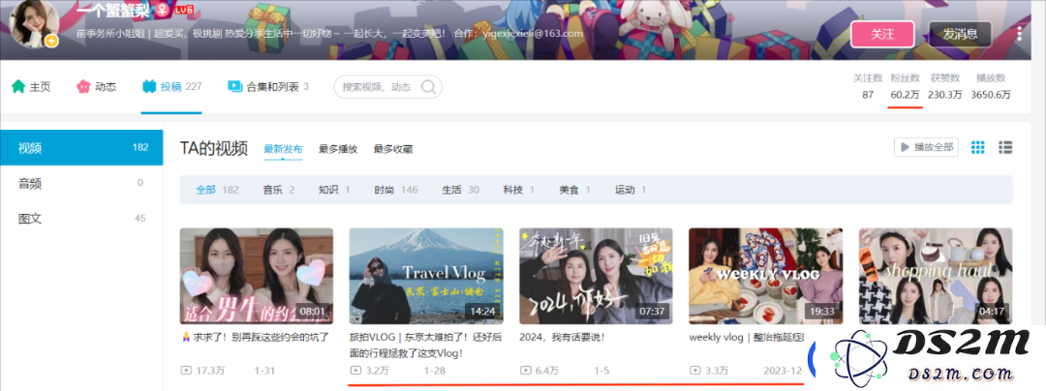The image size is (1046, 391).
Task: Switch to grid view layout
Action: pos(978,147)
